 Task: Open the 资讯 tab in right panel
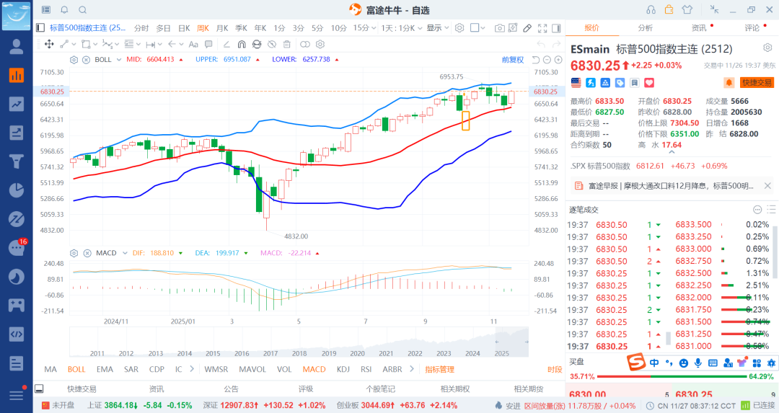pos(699,28)
